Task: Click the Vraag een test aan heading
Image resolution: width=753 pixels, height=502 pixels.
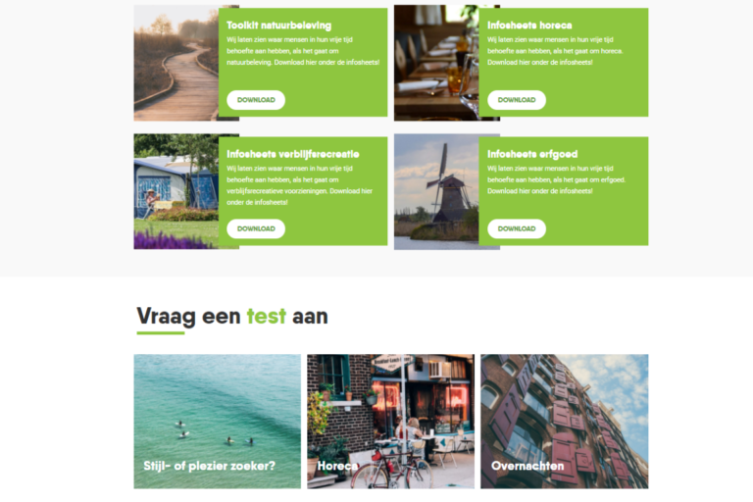Action: click(232, 317)
